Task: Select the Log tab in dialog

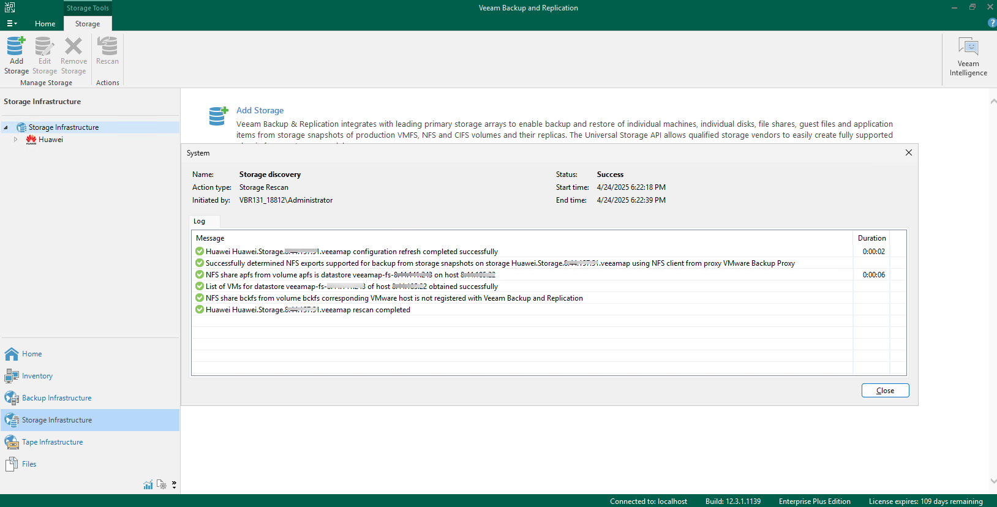Action: pos(200,221)
